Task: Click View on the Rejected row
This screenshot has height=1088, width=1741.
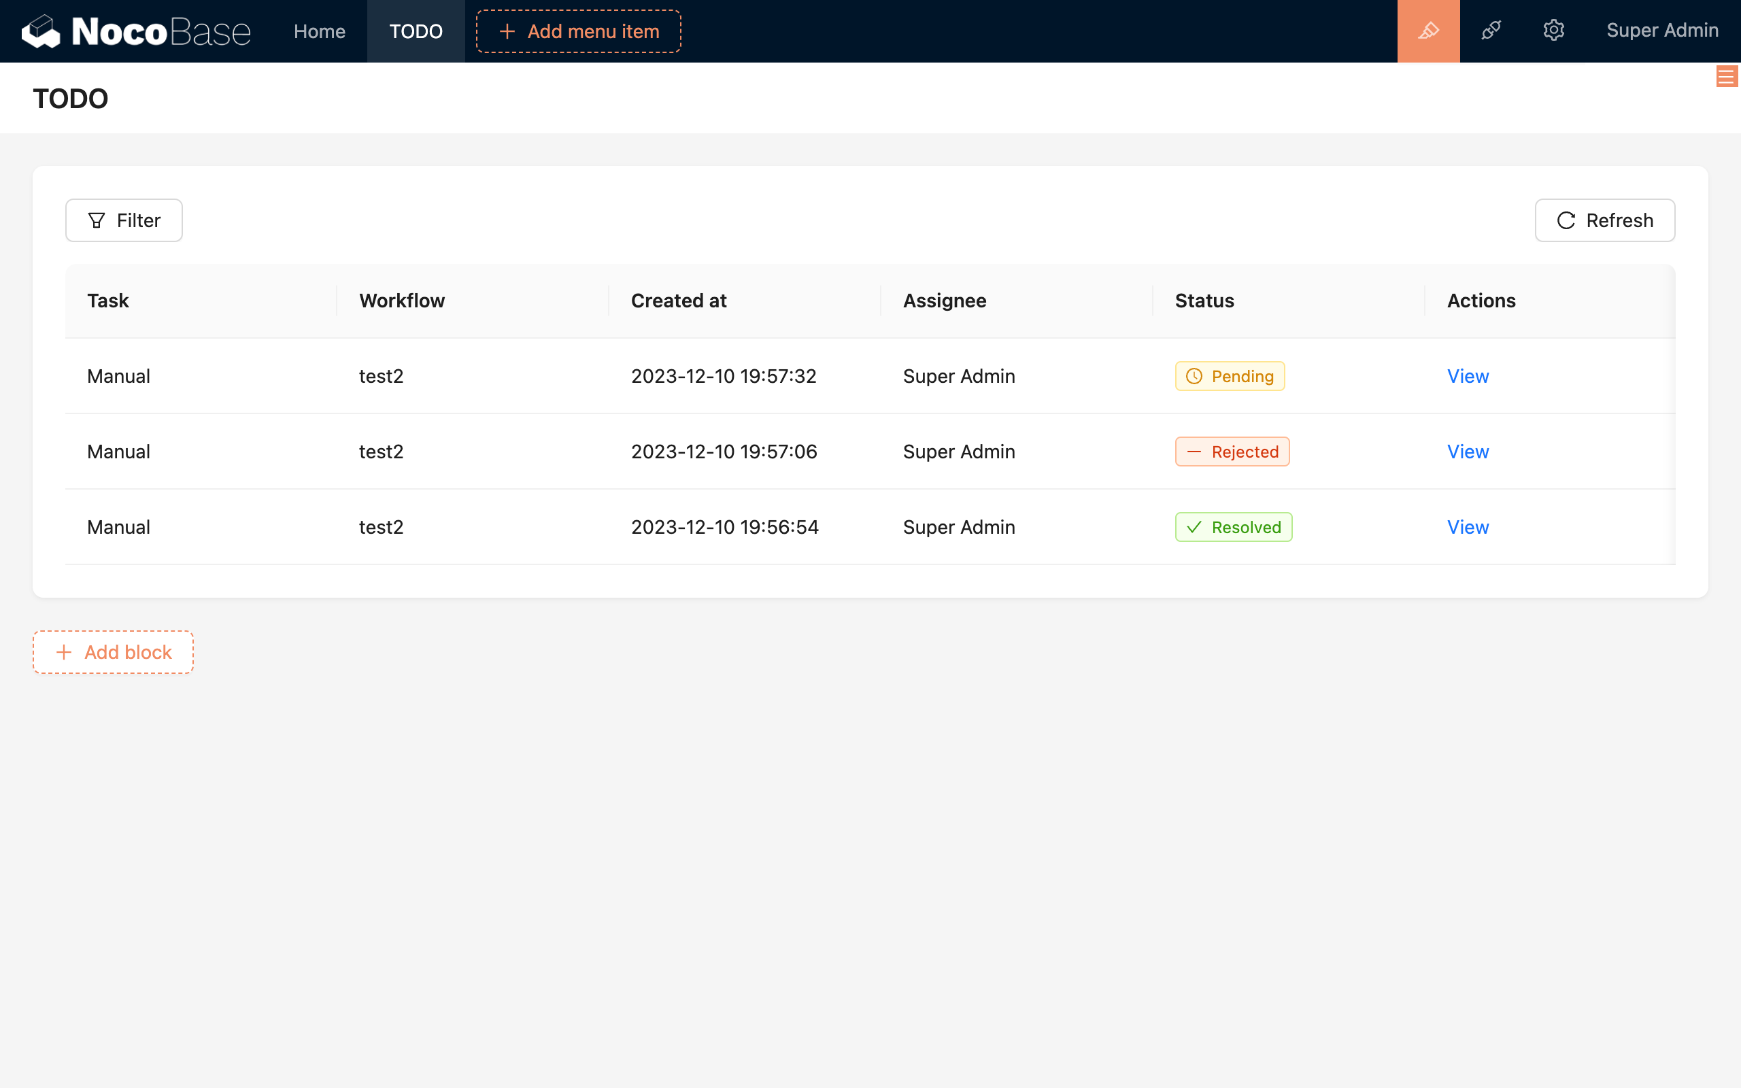Action: click(1468, 451)
